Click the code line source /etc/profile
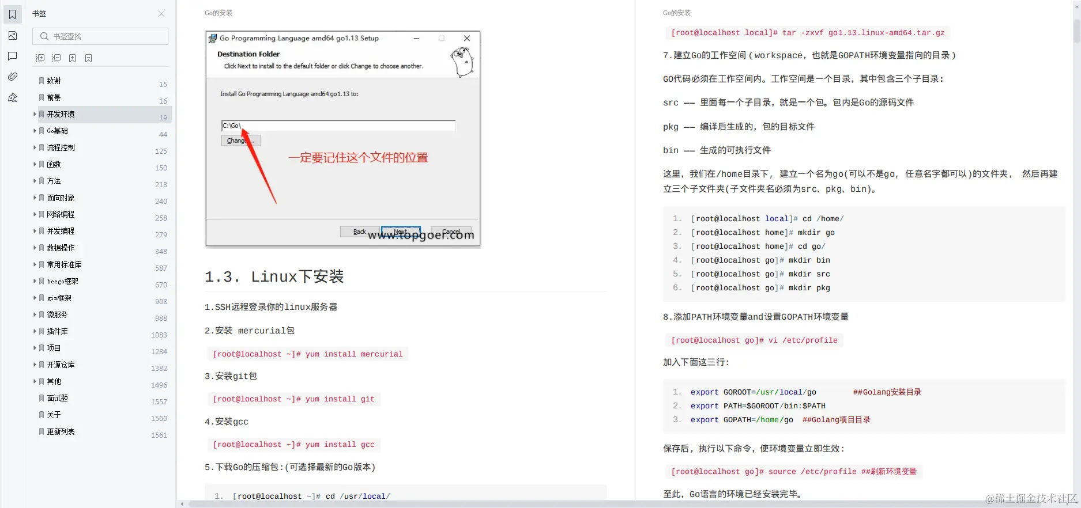This screenshot has width=1081, height=508. 794,472
